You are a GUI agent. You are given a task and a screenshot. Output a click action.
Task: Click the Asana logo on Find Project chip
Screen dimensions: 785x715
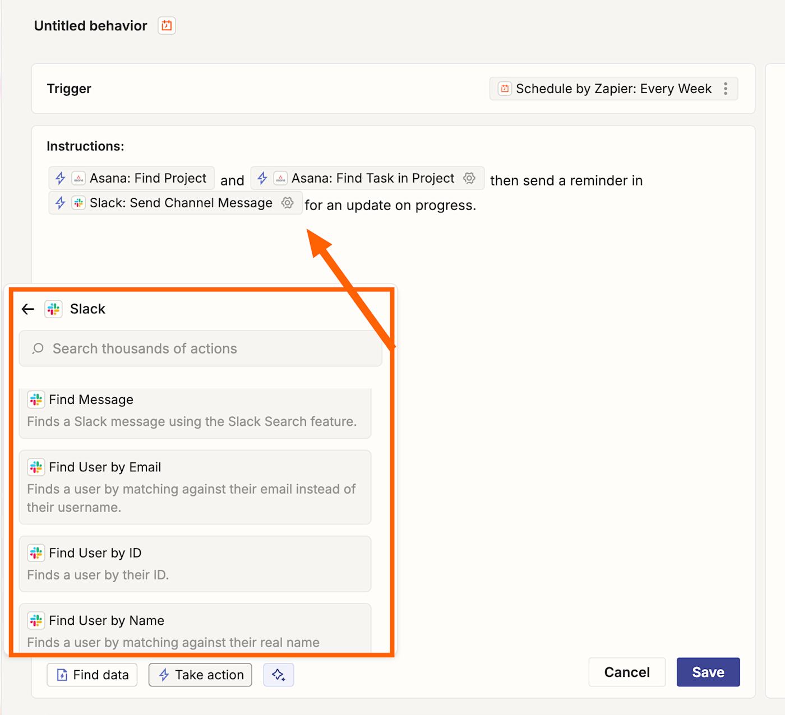click(78, 178)
